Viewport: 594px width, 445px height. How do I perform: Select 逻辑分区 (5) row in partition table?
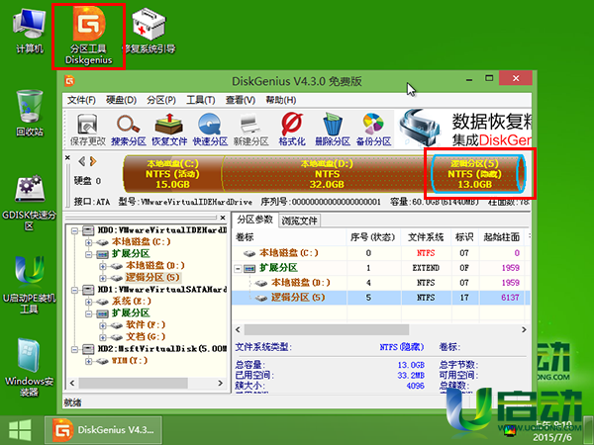[381, 298]
